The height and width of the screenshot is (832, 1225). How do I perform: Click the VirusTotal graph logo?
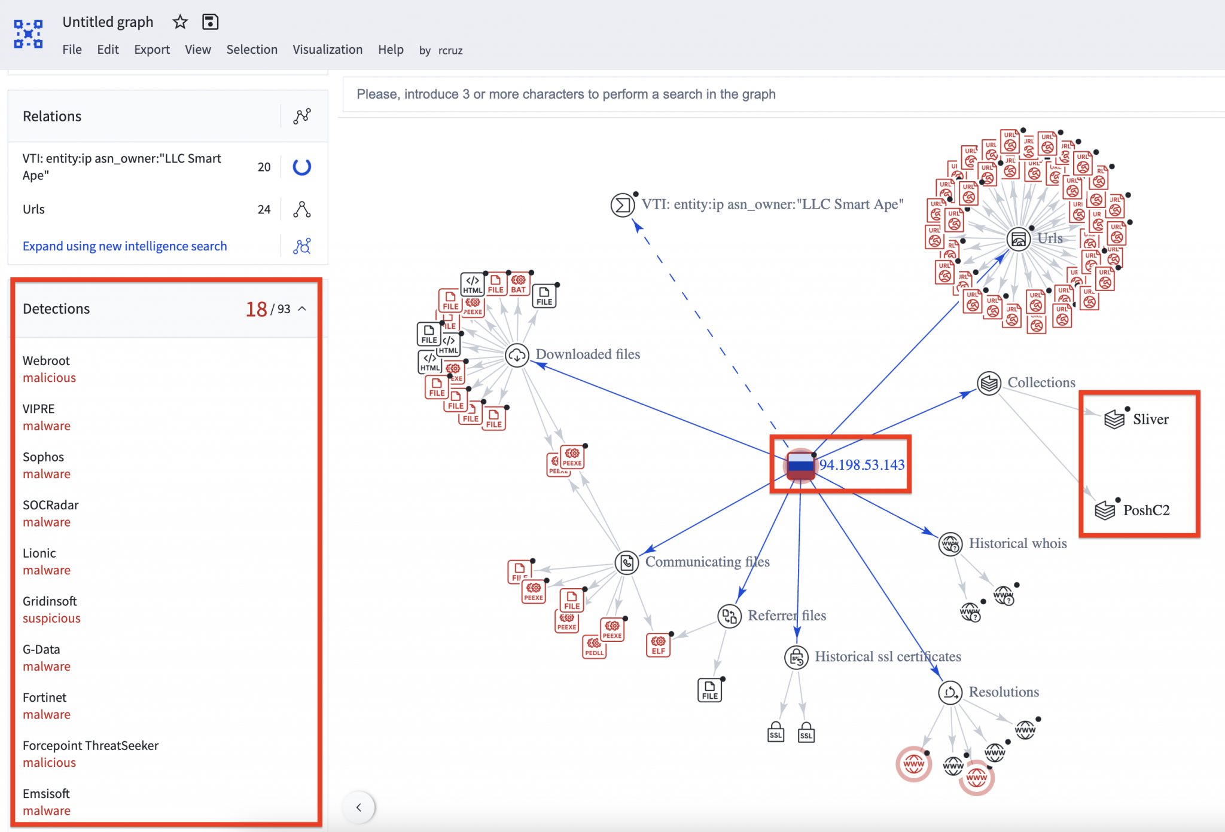click(x=28, y=34)
